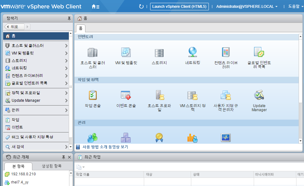Open 태그 및 사용자 지정 특성

pyautogui.click(x=36, y=137)
